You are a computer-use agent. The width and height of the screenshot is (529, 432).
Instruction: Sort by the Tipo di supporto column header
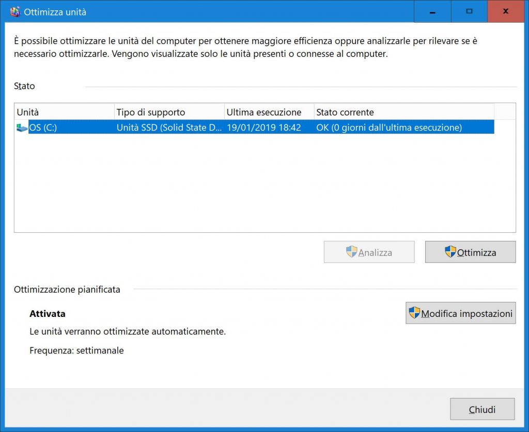pos(155,111)
